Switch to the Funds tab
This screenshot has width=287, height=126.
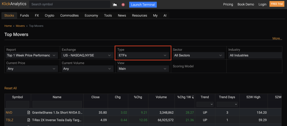pyautogui.click(x=25, y=16)
